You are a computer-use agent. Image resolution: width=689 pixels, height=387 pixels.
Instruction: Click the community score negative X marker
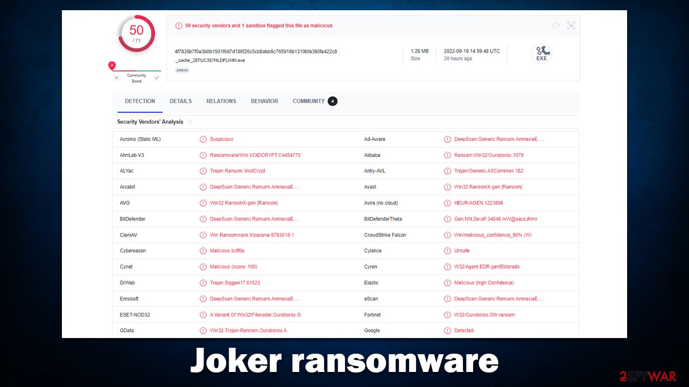coord(112,65)
